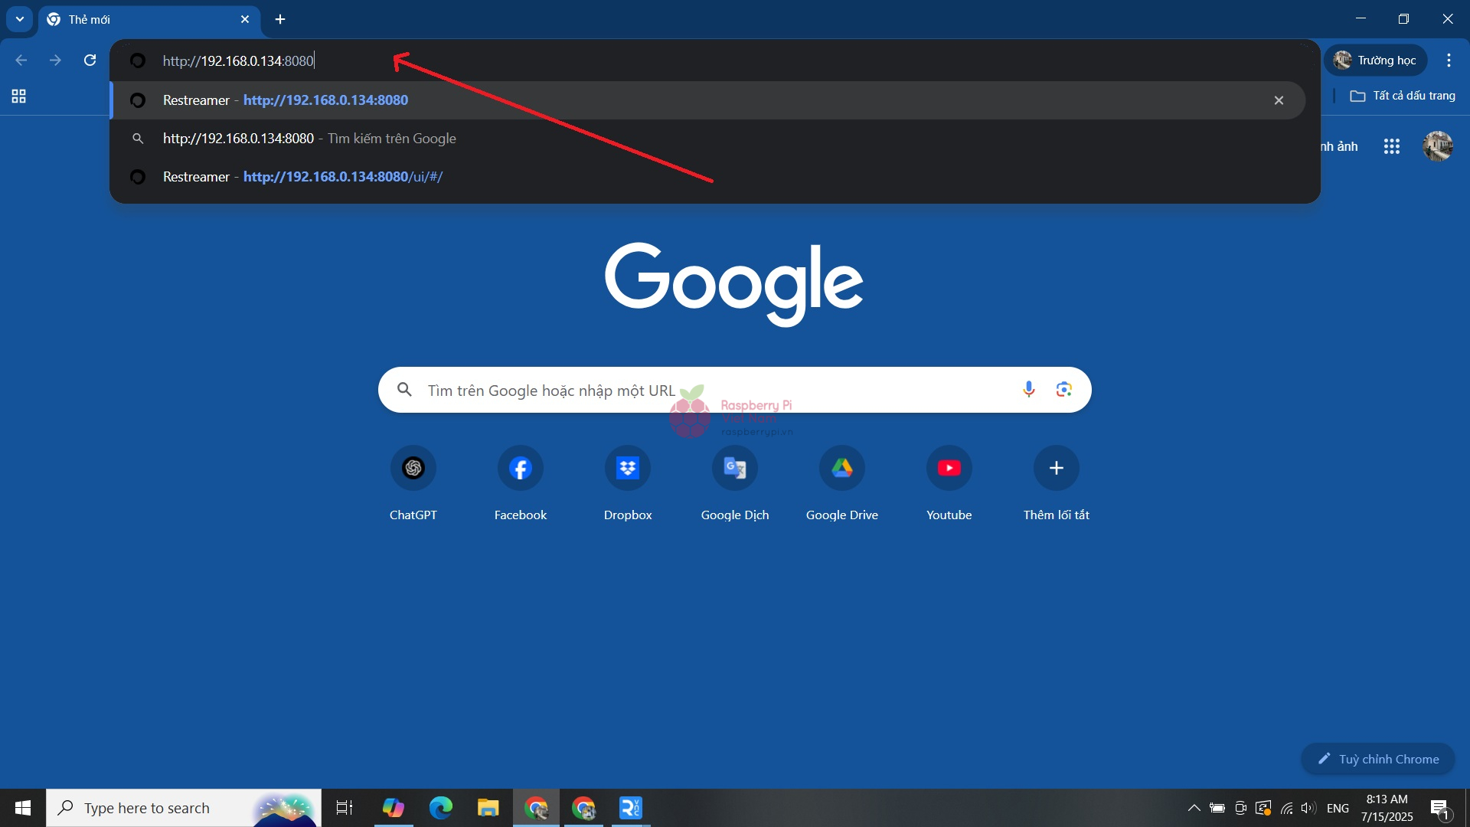Open the ChatGPT shortcut
This screenshot has height=827, width=1470.
coord(413,468)
